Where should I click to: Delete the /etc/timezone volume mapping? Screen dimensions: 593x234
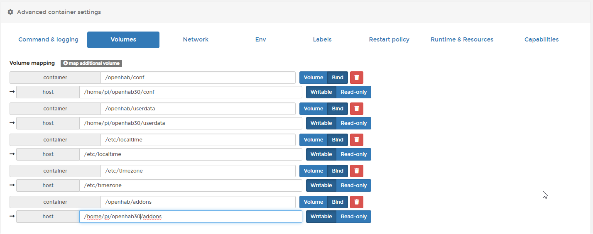coord(356,171)
